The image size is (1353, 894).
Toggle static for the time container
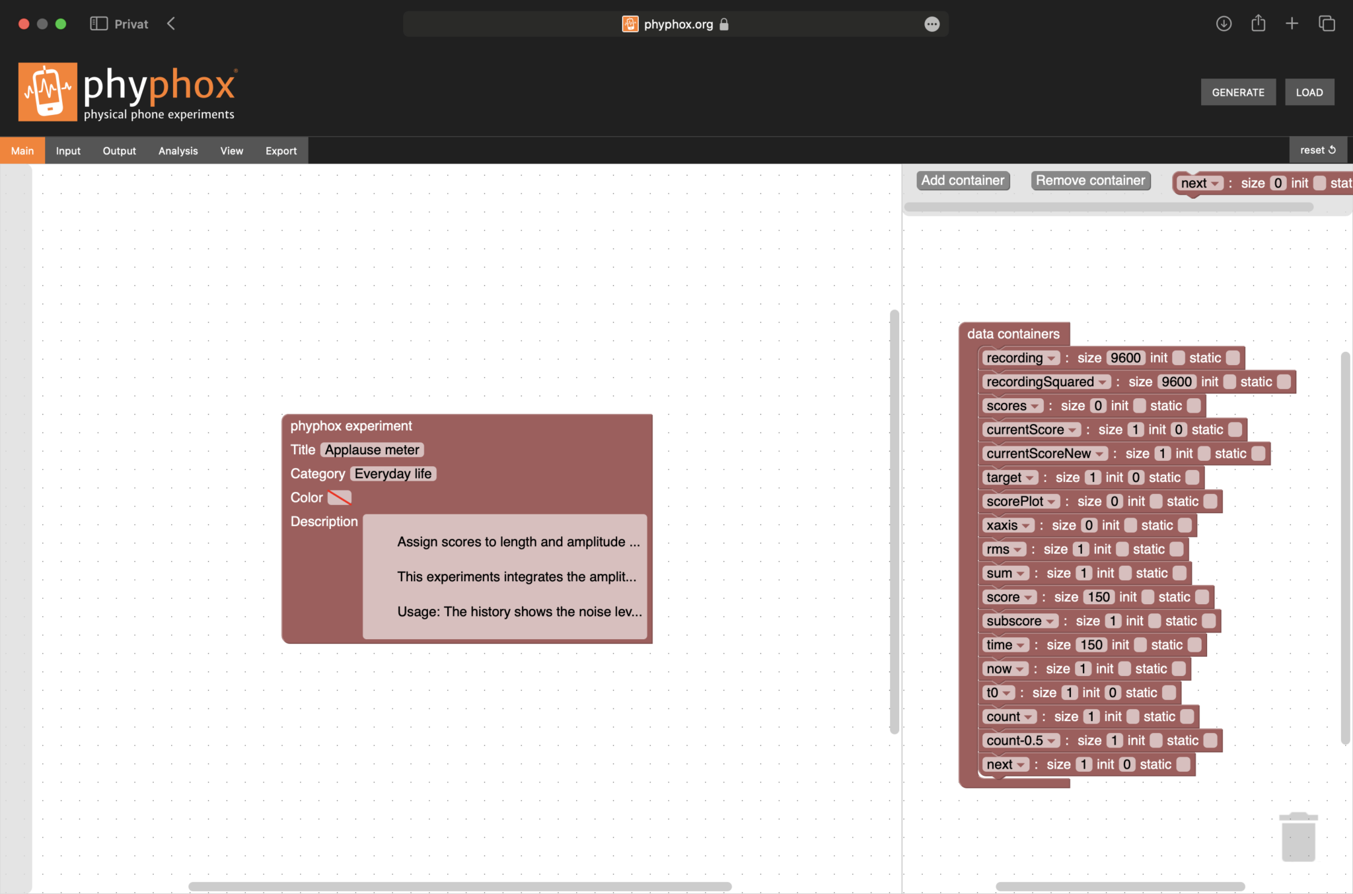point(1194,644)
